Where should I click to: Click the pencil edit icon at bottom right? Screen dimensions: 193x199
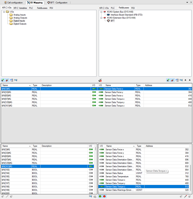tap(185, 196)
